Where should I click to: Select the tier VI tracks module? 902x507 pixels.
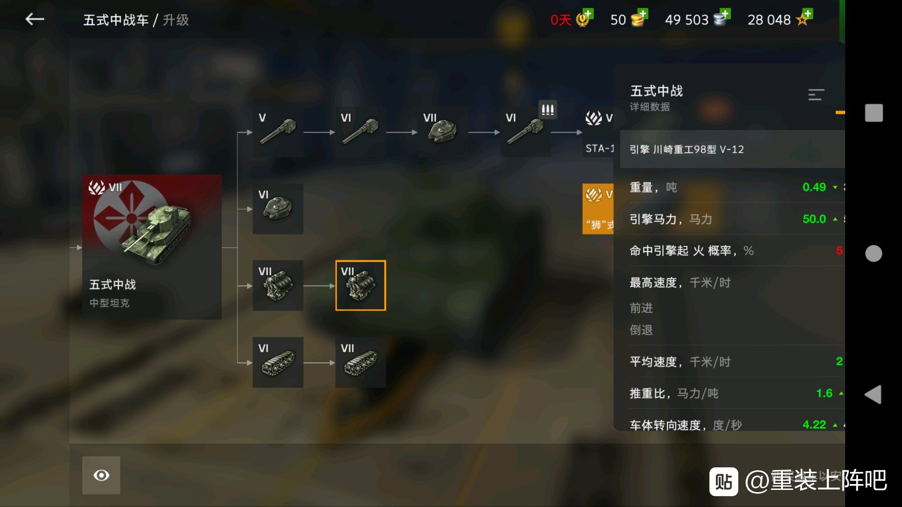click(x=278, y=362)
